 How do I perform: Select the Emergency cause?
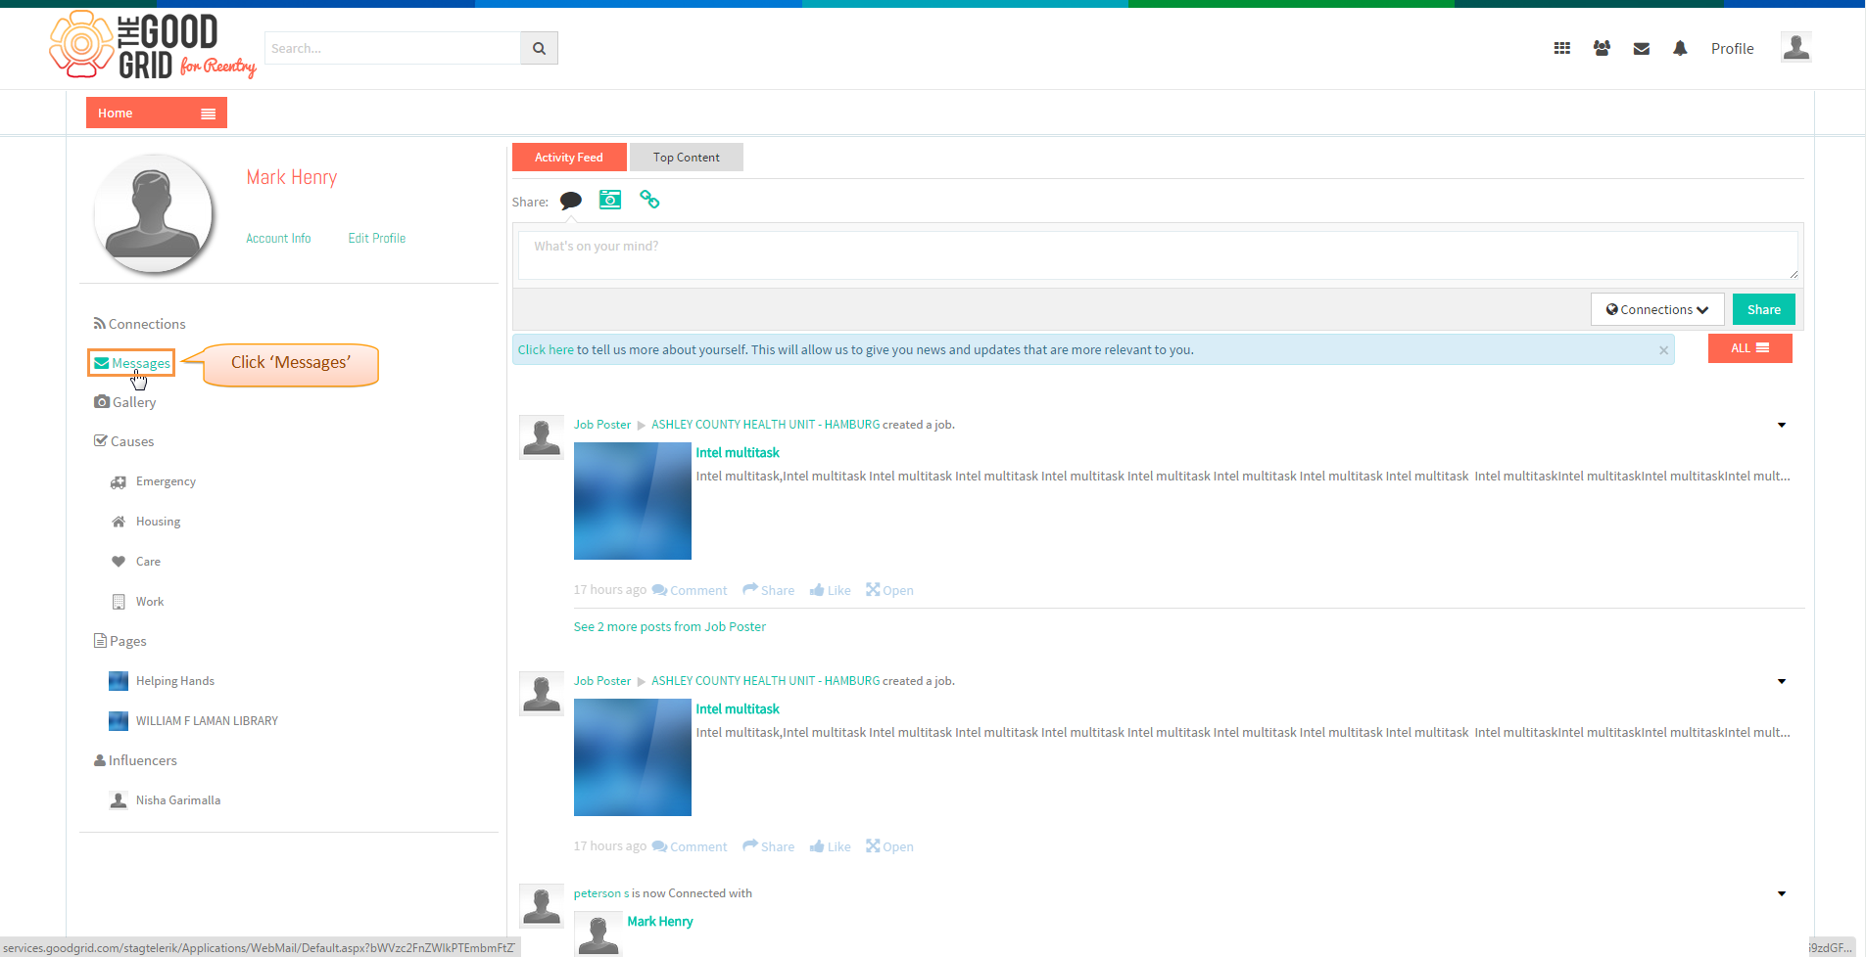[154, 481]
